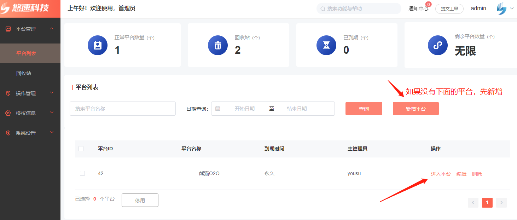
Task: Click the calendar icon in date query
Action: pyautogui.click(x=218, y=109)
